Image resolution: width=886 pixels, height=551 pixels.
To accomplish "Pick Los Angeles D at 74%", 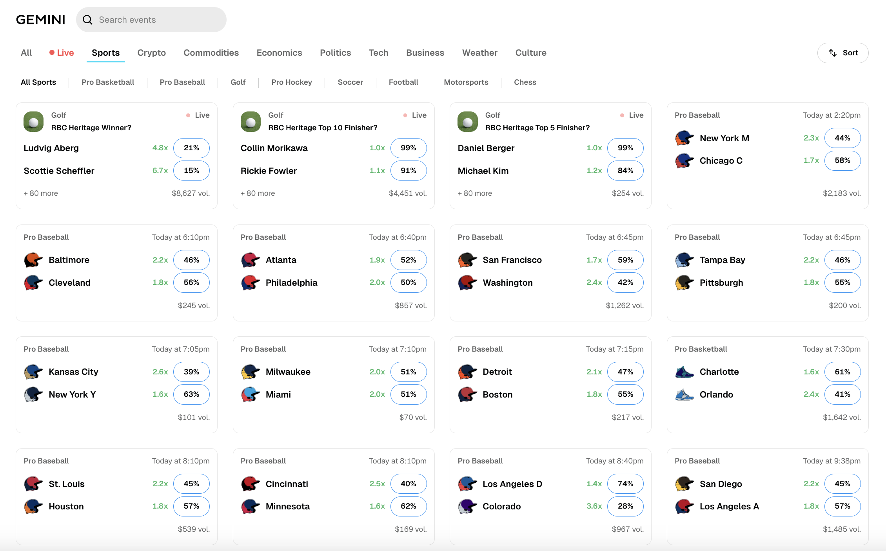I will click(625, 484).
